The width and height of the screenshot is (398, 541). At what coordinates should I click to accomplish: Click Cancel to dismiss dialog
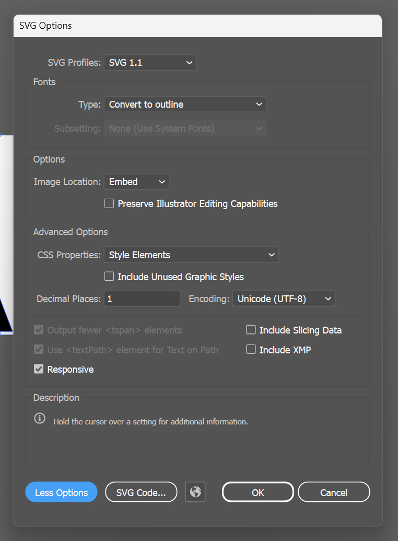334,492
